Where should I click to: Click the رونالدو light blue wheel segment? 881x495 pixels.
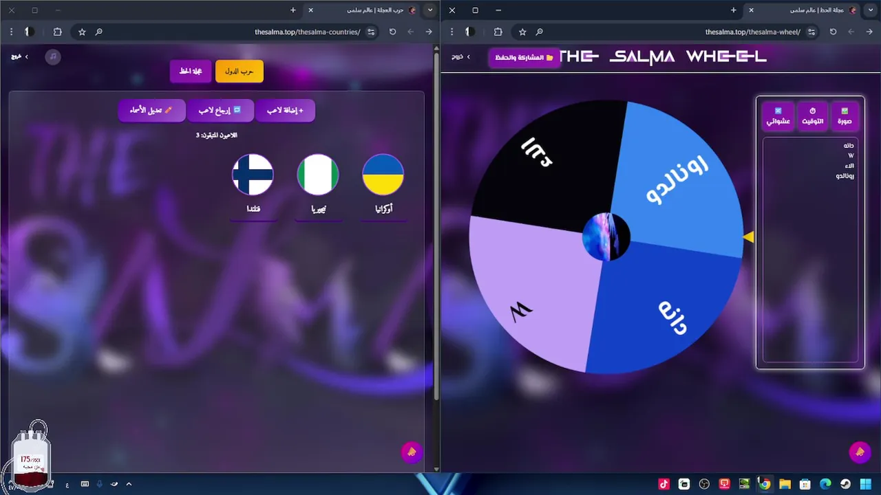point(678,179)
